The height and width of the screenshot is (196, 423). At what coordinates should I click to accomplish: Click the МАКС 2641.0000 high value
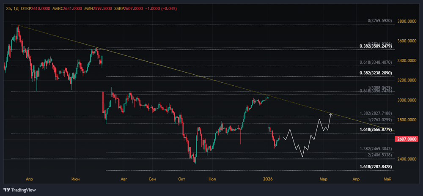pos(67,8)
